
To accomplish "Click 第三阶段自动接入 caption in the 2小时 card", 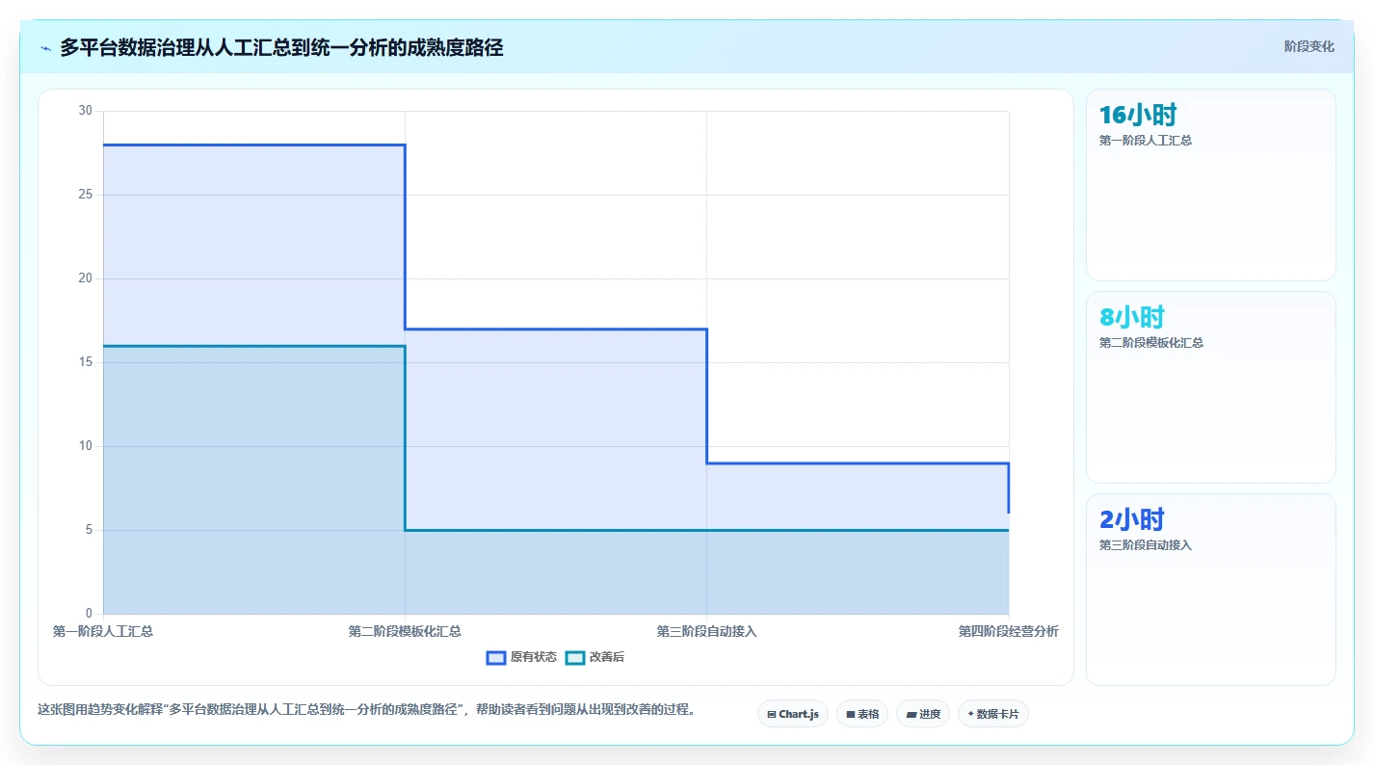I will (x=1146, y=545).
